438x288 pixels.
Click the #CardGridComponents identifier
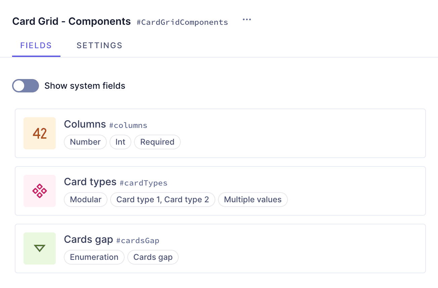point(182,22)
